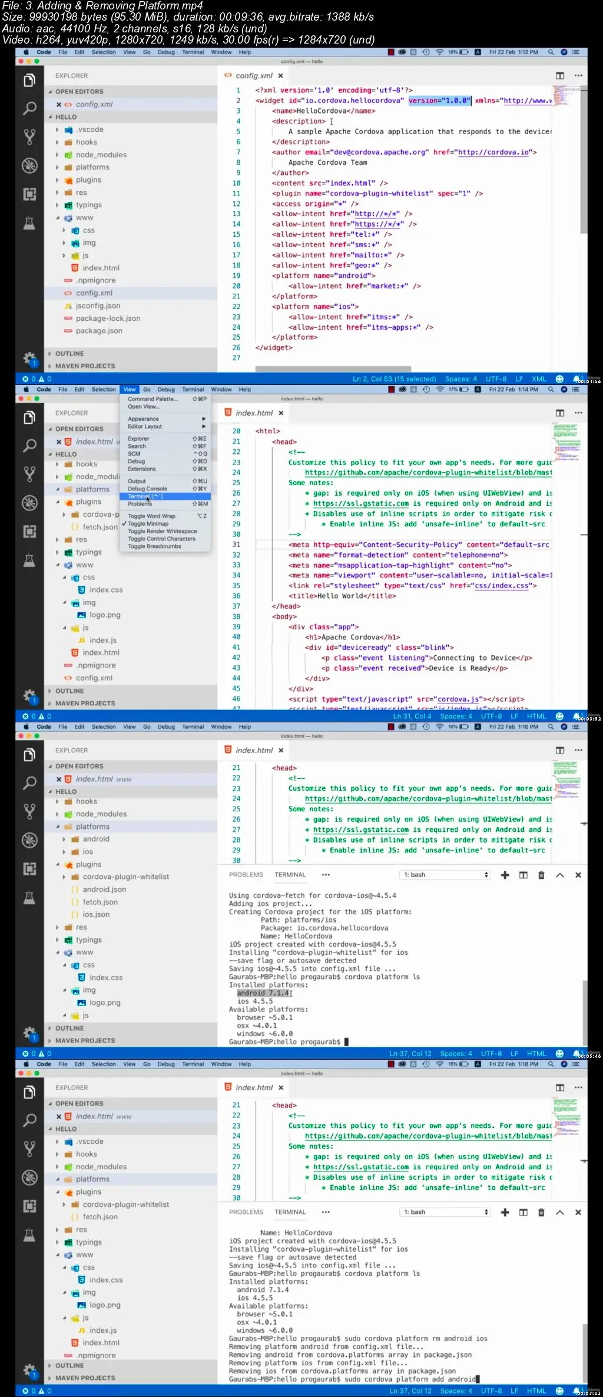
Task: Change XML language mode in 1:12 PM status bar
Action: click(x=539, y=379)
